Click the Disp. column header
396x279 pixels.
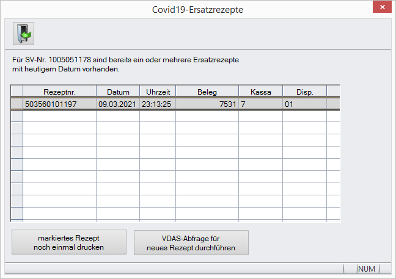[304, 92]
